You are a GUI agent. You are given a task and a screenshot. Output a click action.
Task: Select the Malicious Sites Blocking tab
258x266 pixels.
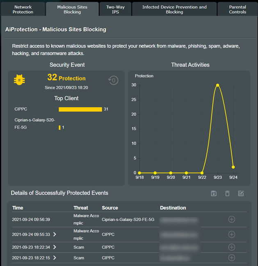[x=72, y=9]
